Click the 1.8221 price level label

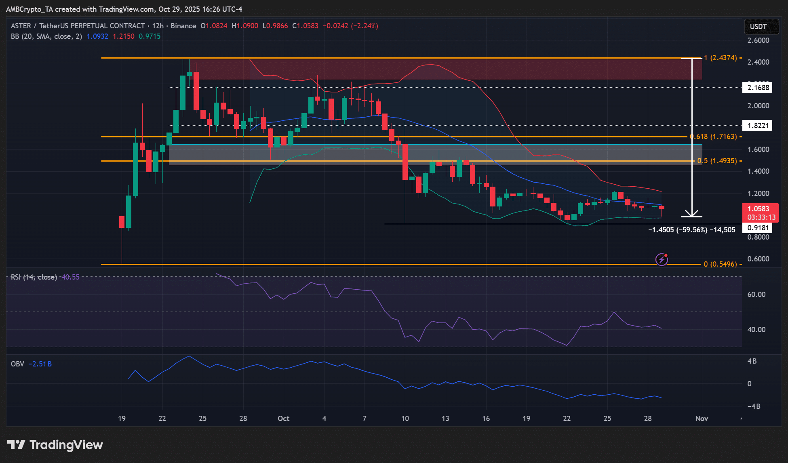pos(757,126)
